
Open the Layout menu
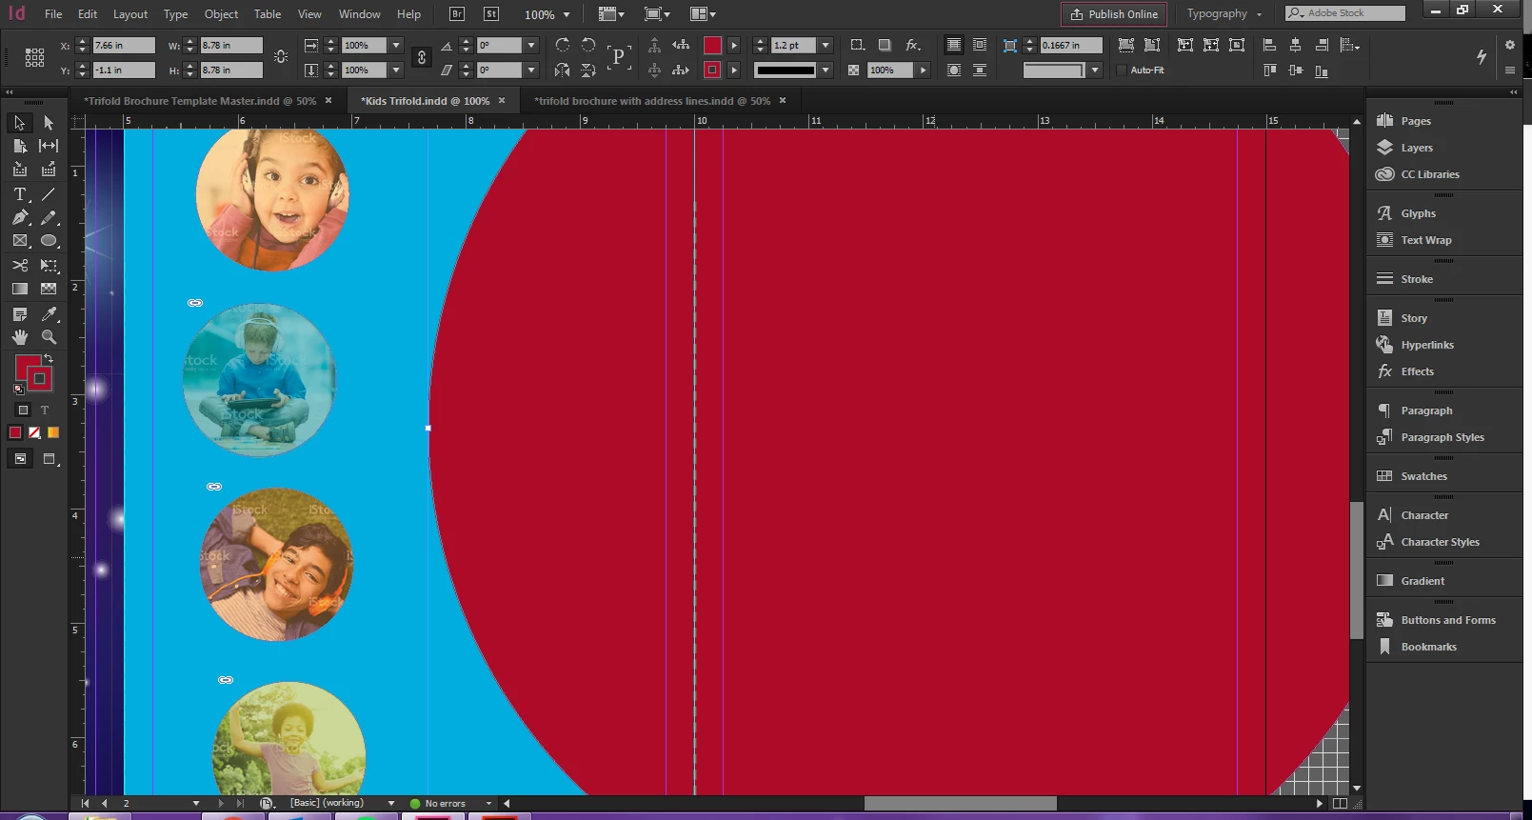[130, 14]
